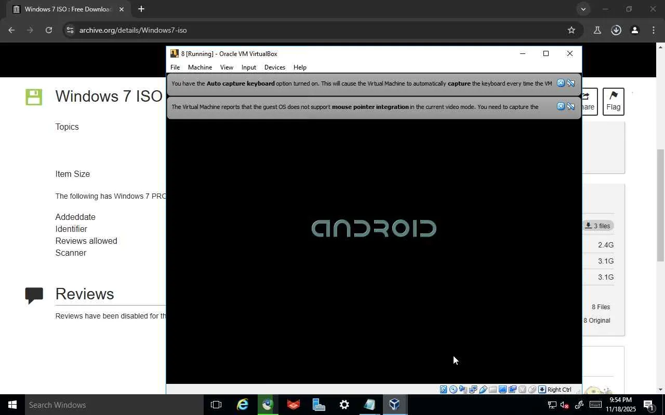The height and width of the screenshot is (415, 665).
Task: Click the muted volume tray icon
Action: click(565, 405)
